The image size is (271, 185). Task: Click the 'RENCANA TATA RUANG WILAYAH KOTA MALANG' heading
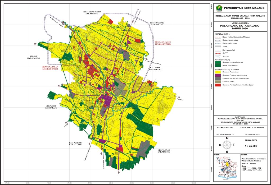[x=240, y=16]
